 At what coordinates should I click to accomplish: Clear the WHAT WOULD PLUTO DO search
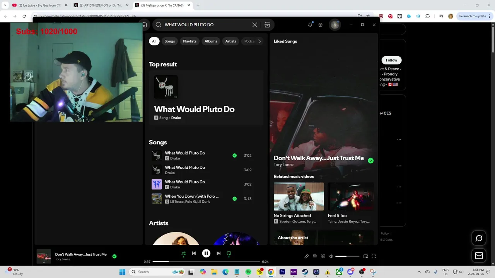click(x=254, y=25)
